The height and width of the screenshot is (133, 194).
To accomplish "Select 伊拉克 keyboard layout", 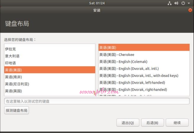I will pyautogui.click(x=50, y=49).
